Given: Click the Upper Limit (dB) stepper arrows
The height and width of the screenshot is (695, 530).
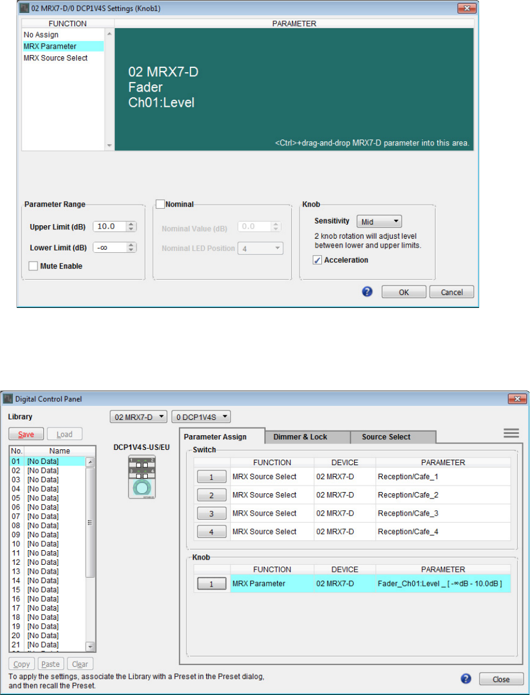Looking at the screenshot, I should [131, 226].
